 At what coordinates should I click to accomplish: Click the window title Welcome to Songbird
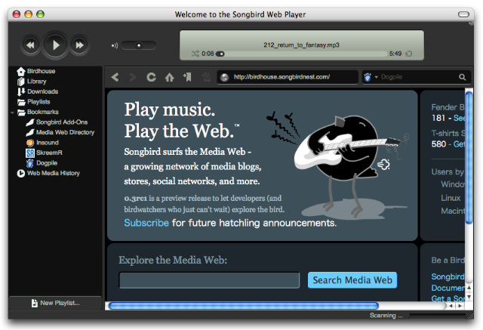[240, 14]
